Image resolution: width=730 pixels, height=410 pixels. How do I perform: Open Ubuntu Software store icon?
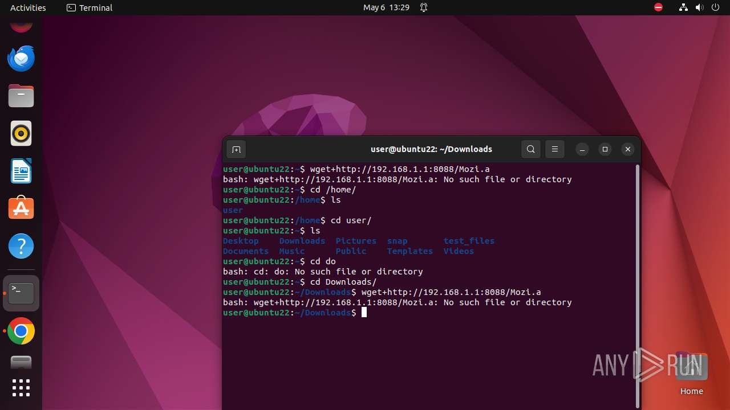(x=21, y=208)
